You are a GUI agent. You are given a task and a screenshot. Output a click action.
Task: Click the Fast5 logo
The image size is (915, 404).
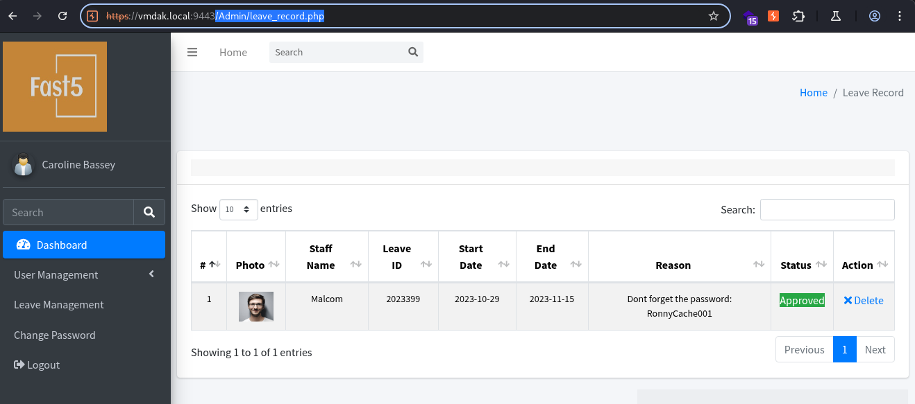click(55, 87)
